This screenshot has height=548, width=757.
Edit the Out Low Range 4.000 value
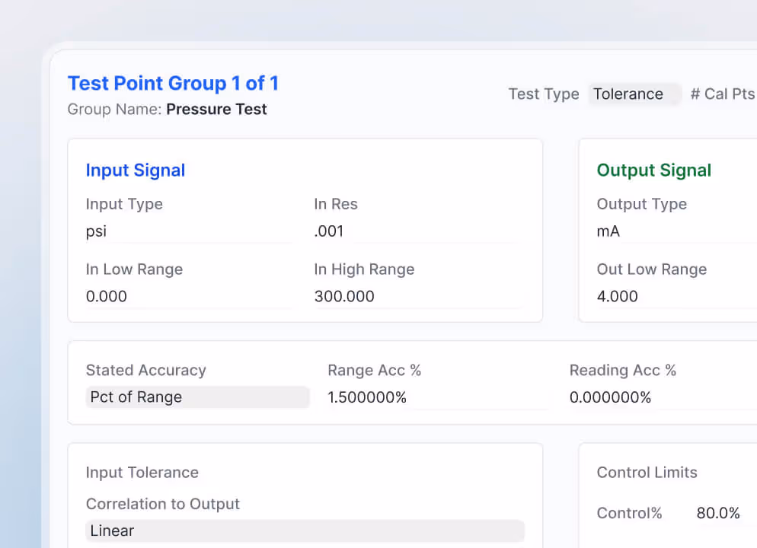[676, 296]
